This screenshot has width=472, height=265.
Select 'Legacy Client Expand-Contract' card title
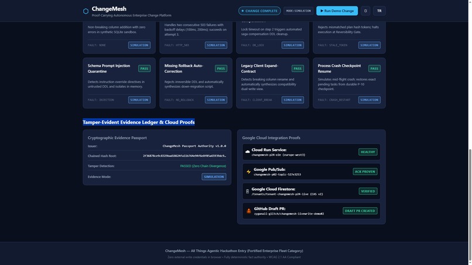click(259, 68)
